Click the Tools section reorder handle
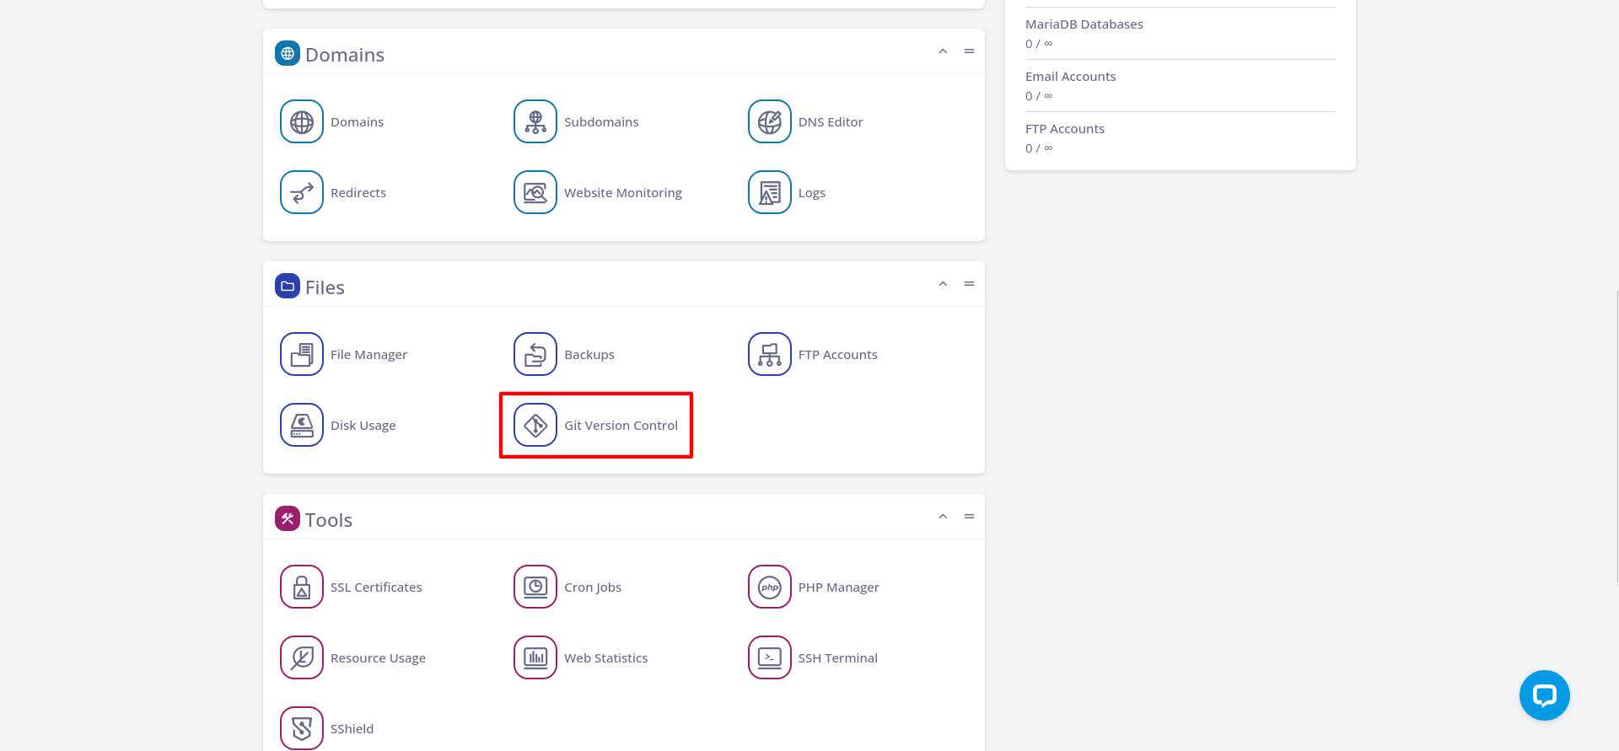 970,517
